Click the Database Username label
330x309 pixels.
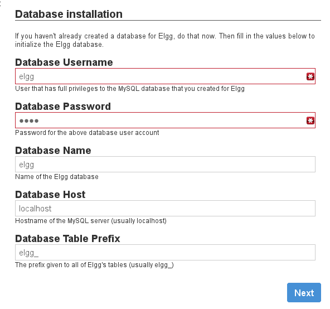tap(64, 62)
